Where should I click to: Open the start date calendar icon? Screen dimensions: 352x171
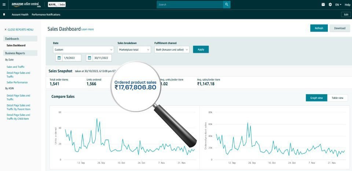pos(59,58)
